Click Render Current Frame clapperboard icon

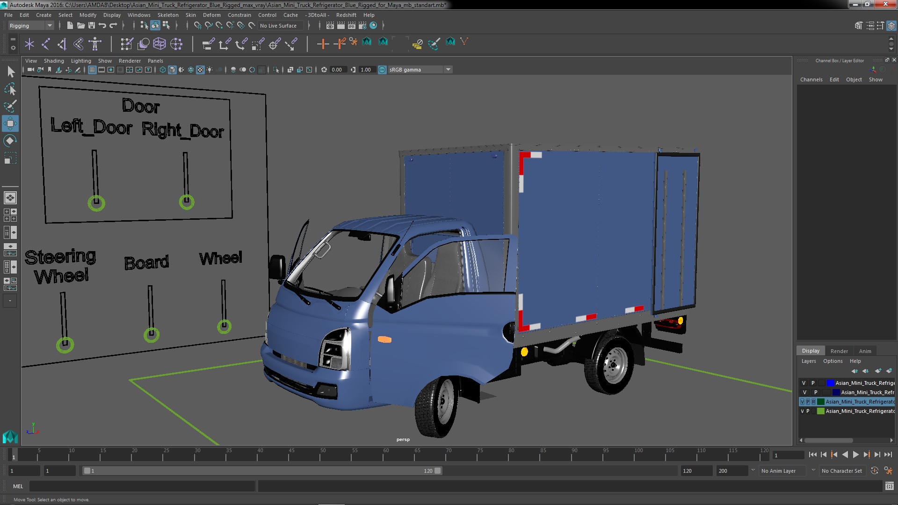[341, 25]
